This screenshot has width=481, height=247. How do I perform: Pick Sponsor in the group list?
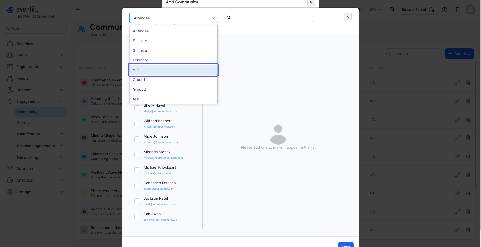[173, 50]
